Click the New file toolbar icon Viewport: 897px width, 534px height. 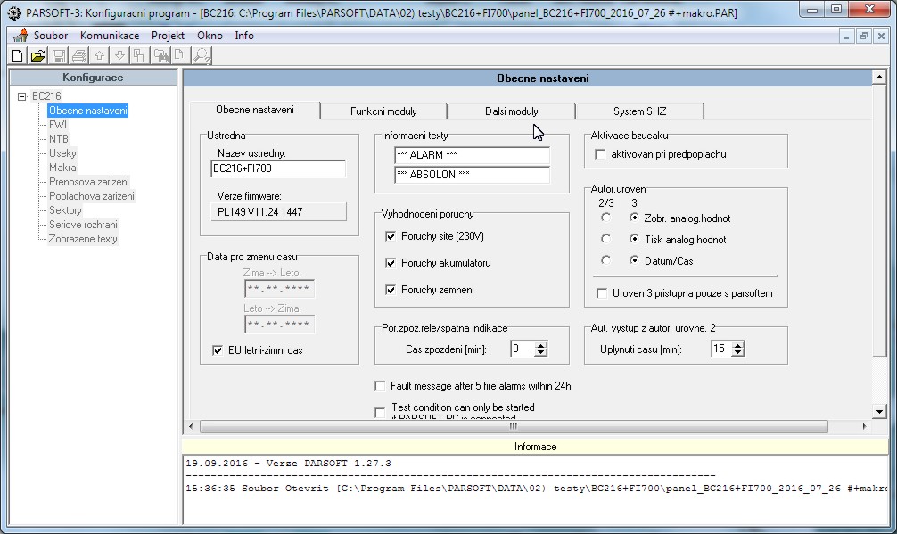pyautogui.click(x=17, y=55)
